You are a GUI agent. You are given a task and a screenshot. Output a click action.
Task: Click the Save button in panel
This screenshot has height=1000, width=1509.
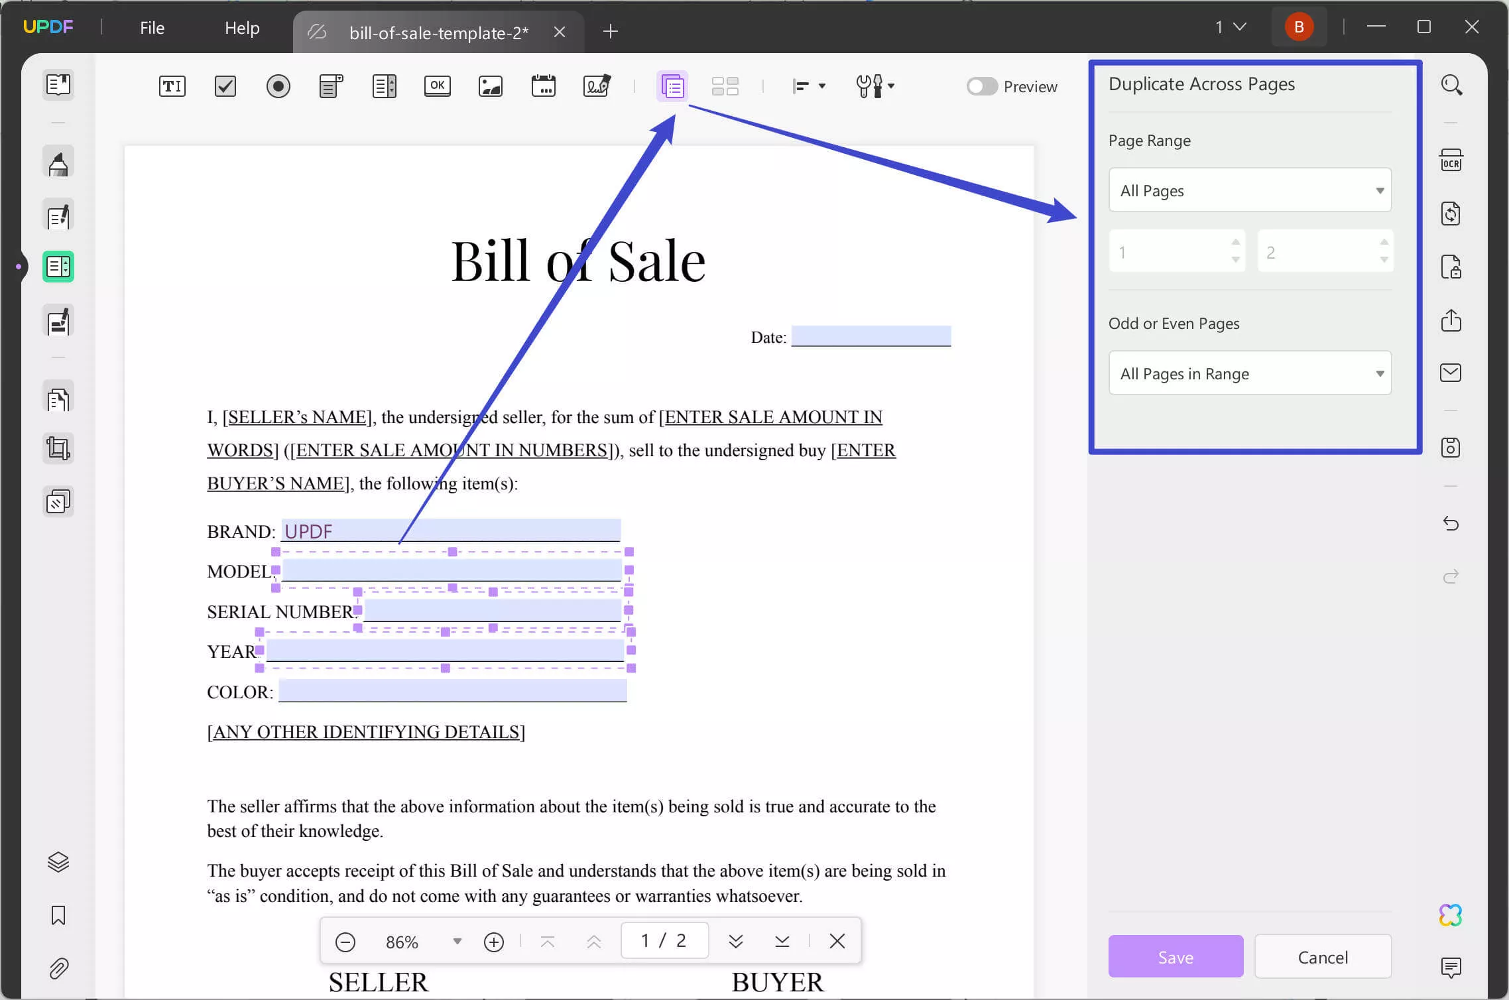click(x=1176, y=958)
